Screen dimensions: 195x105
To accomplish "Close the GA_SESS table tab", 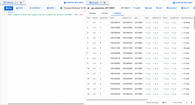I will pyautogui.click(x=104, y=2).
